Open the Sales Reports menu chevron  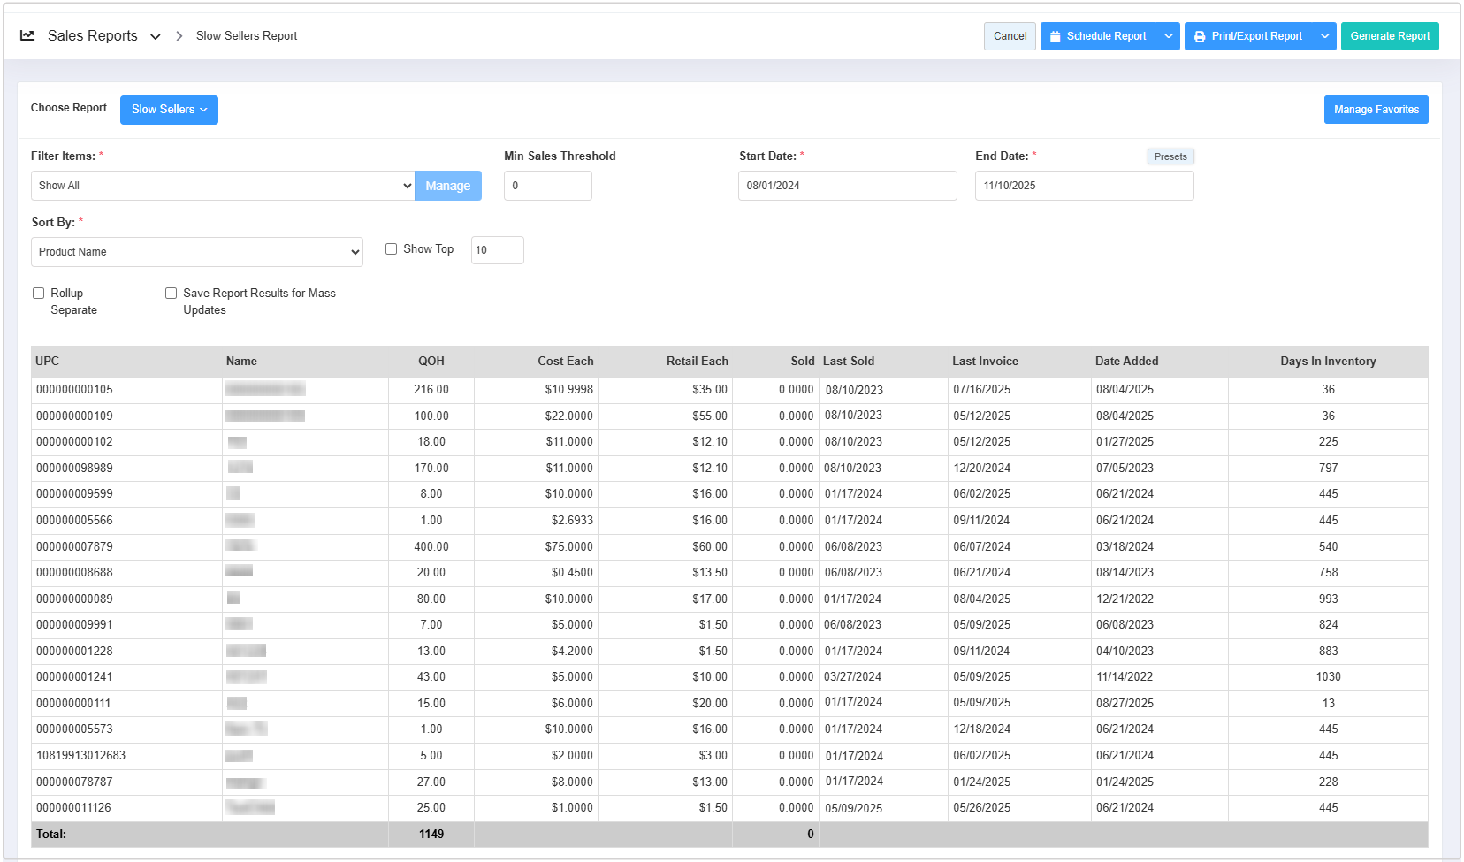[x=156, y=37]
